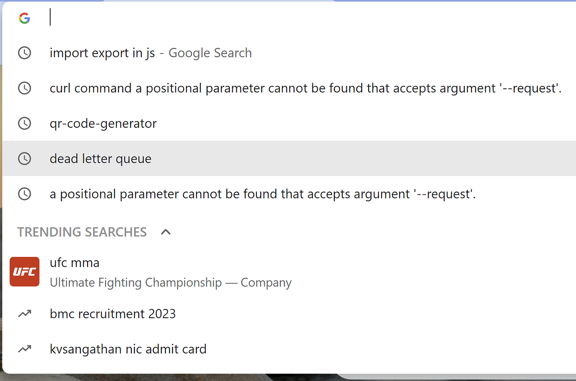Click the Trending Searches header label
This screenshot has height=381, width=576.
click(82, 232)
